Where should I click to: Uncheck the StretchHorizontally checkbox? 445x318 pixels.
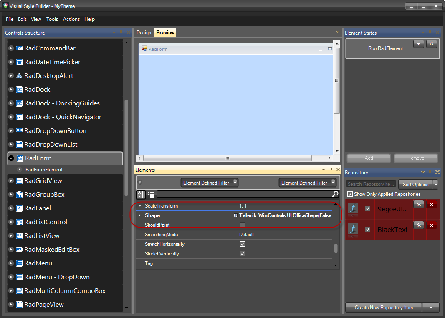click(x=242, y=244)
